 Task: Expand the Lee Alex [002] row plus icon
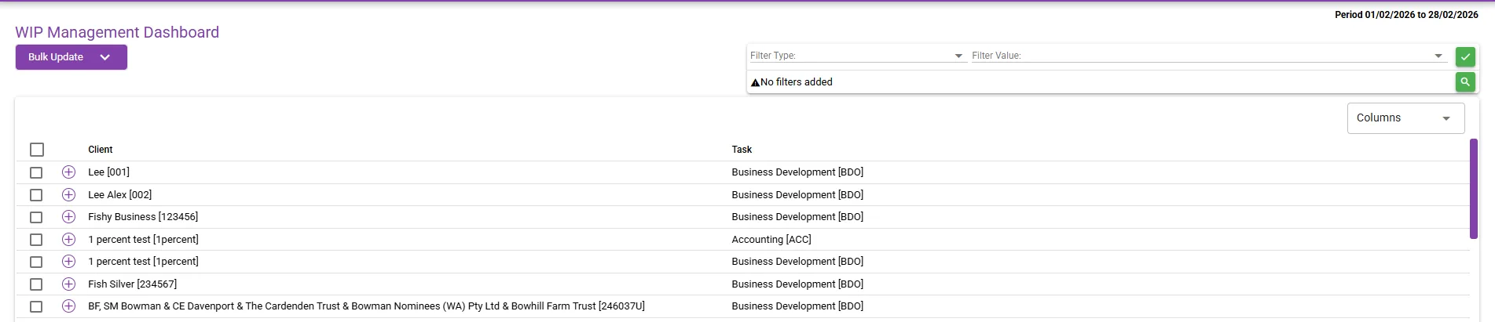68,194
